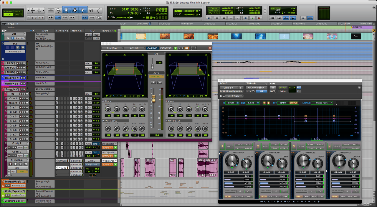
Task: Open 'auto read' mode in panner window
Action: (x=156, y=76)
